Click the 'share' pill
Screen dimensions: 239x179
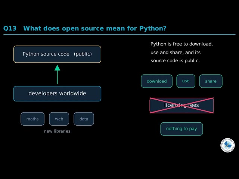pos(211,81)
